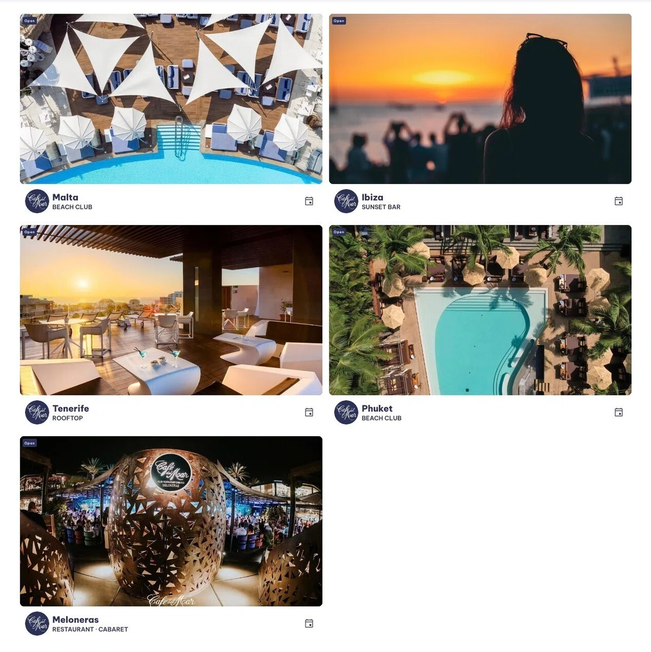
Task: Click the Phuket aerial pool photo
Action: coord(480,310)
